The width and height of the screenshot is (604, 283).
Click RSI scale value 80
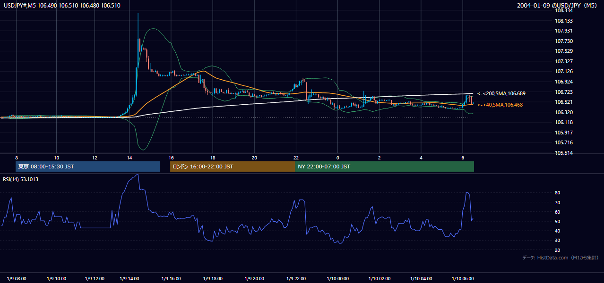(558, 193)
